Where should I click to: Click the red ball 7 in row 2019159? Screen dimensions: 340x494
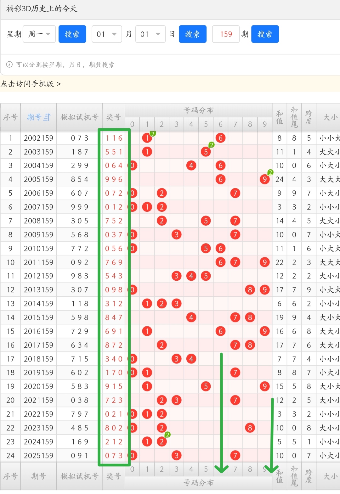(x=235, y=373)
